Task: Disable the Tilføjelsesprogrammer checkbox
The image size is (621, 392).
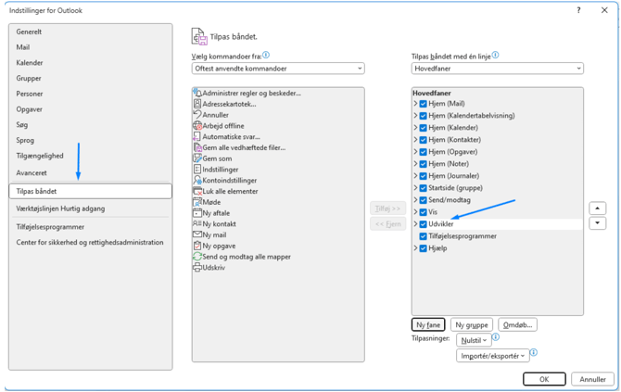Action: coord(424,236)
